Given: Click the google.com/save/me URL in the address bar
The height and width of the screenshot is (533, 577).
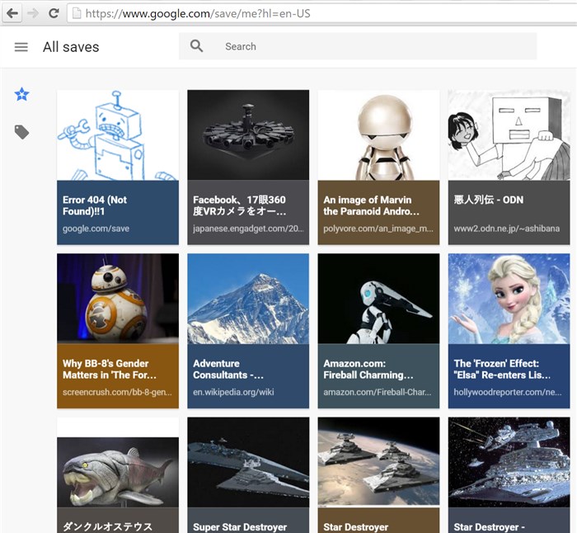Looking at the screenshot, I should 198,14.
